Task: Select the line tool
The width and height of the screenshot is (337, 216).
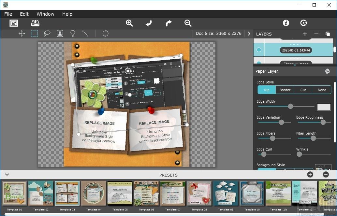Action: 85,34
